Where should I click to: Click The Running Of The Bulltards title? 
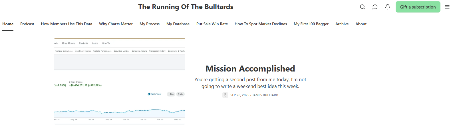[186, 7]
